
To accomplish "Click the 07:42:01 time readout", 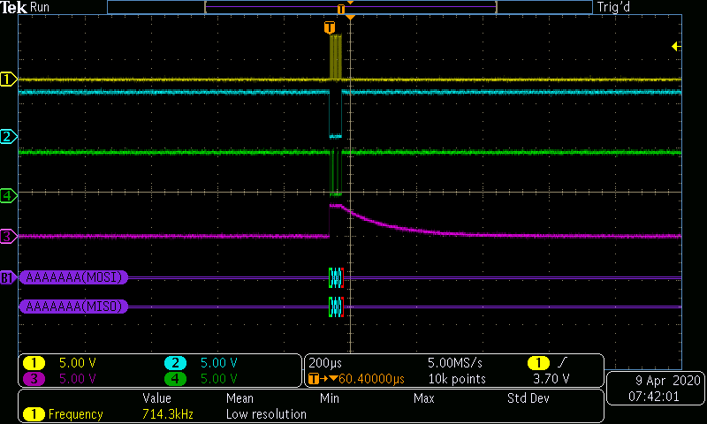I will pos(654,397).
